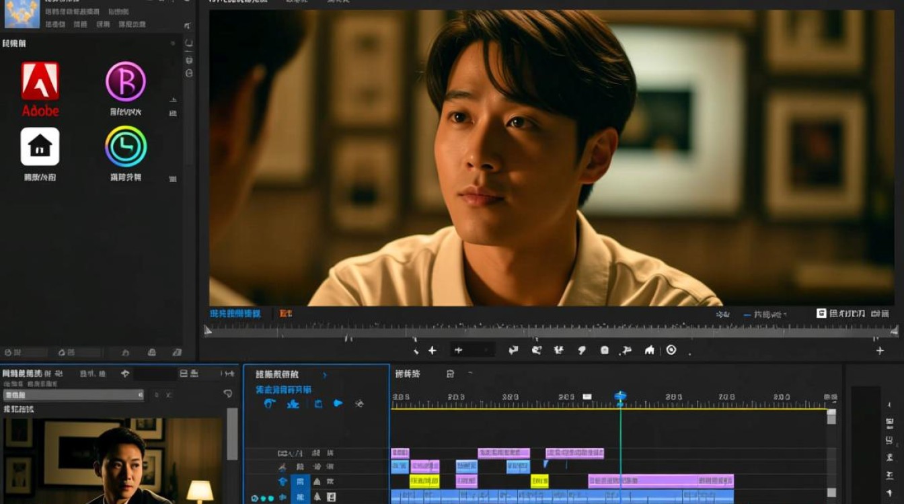Click the plus icon at preview right edge

[x=880, y=351]
